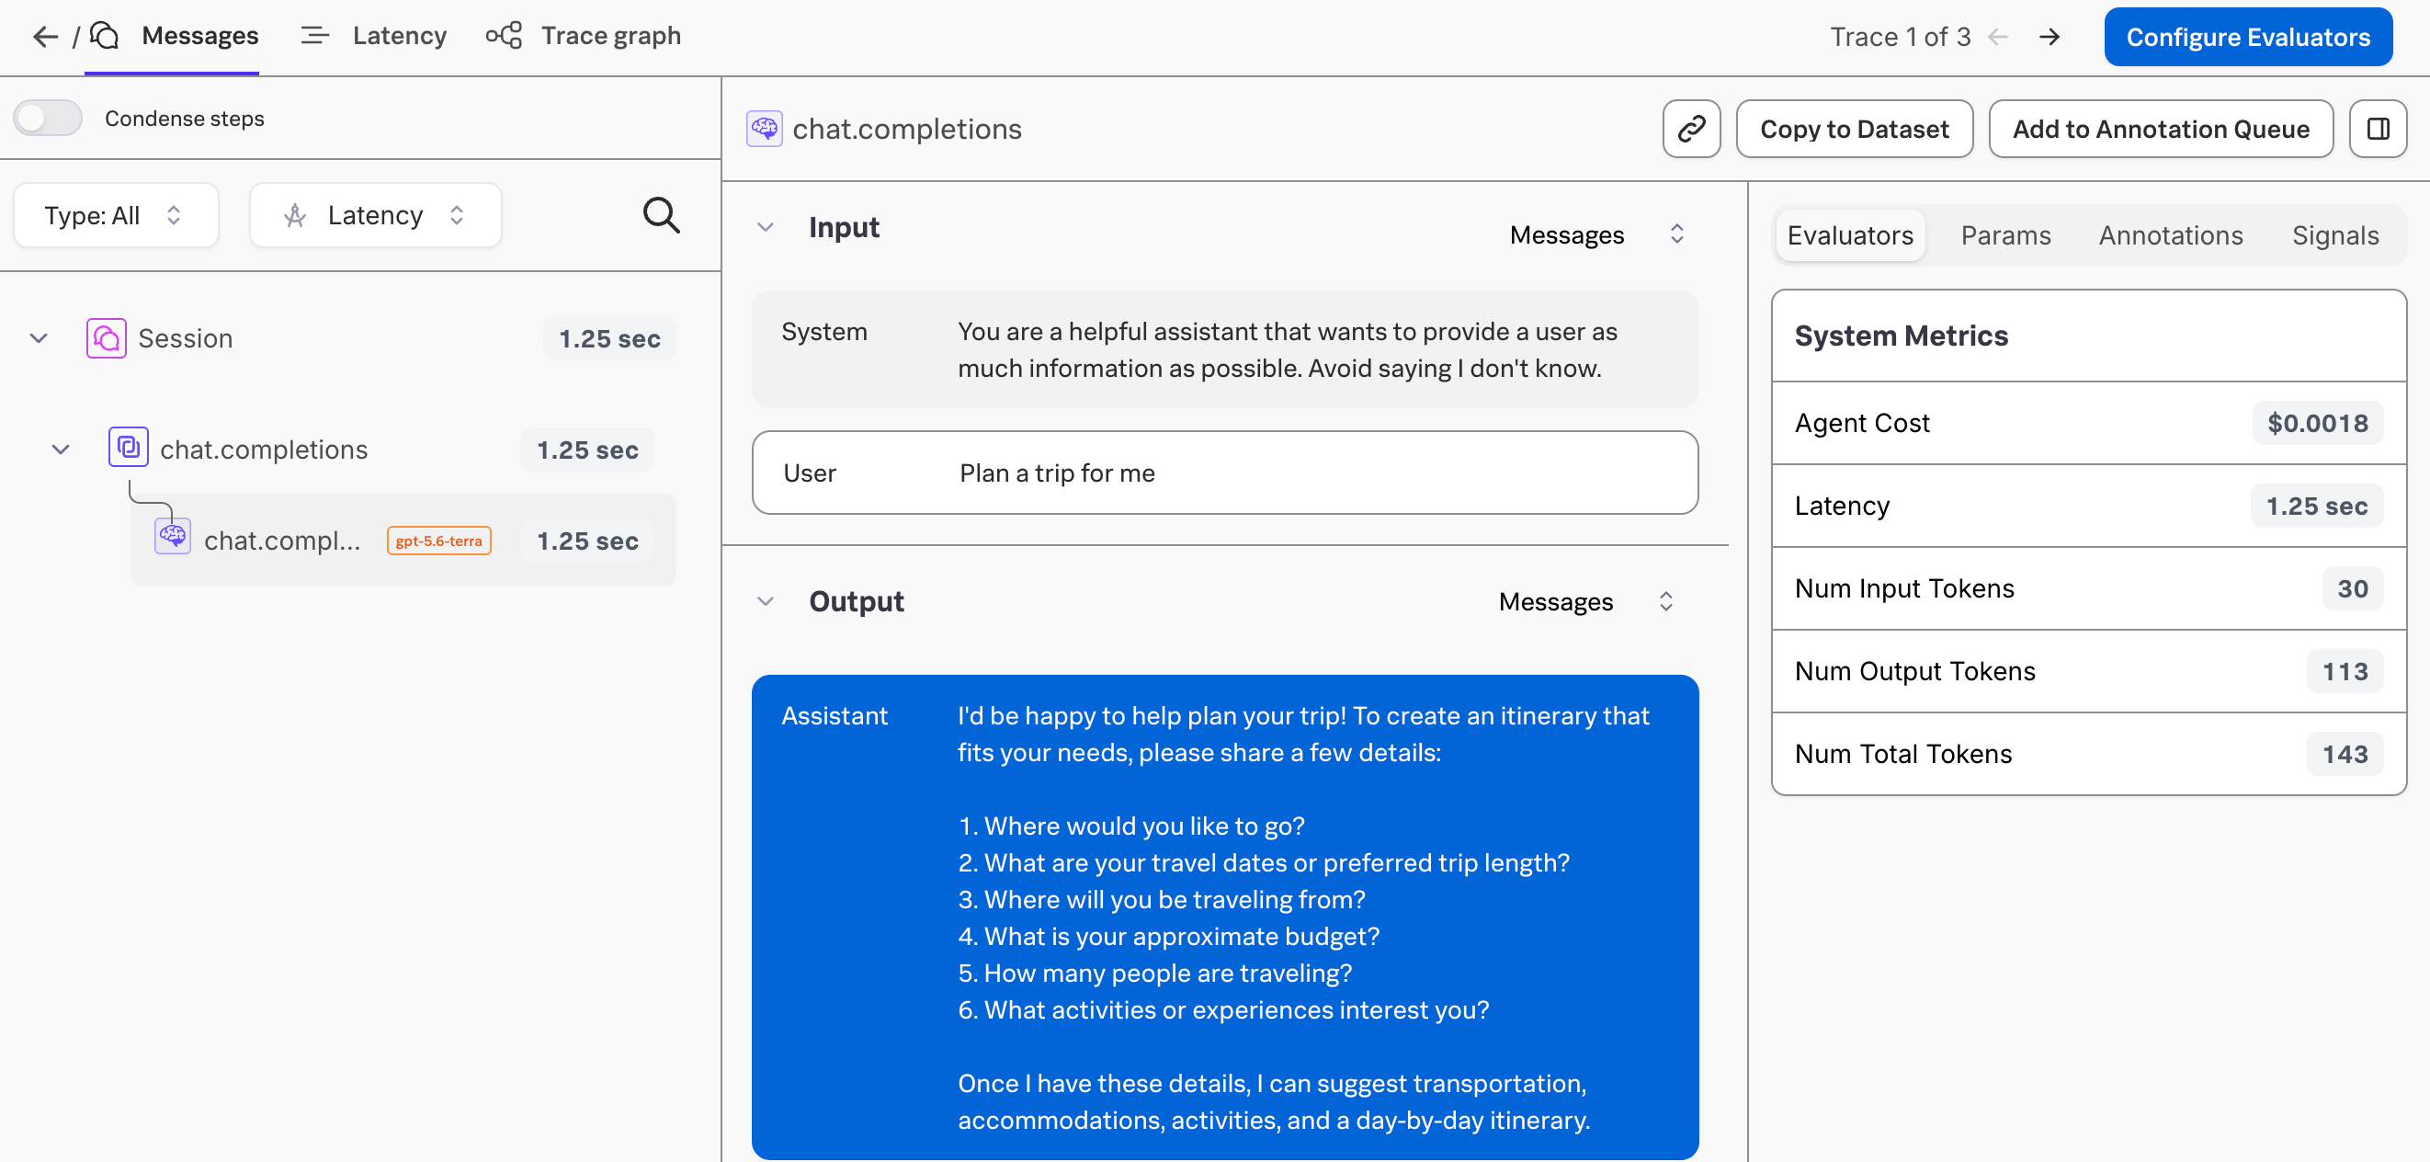The width and height of the screenshot is (2430, 1162).
Task: Go to next trace arrow
Action: [2049, 37]
